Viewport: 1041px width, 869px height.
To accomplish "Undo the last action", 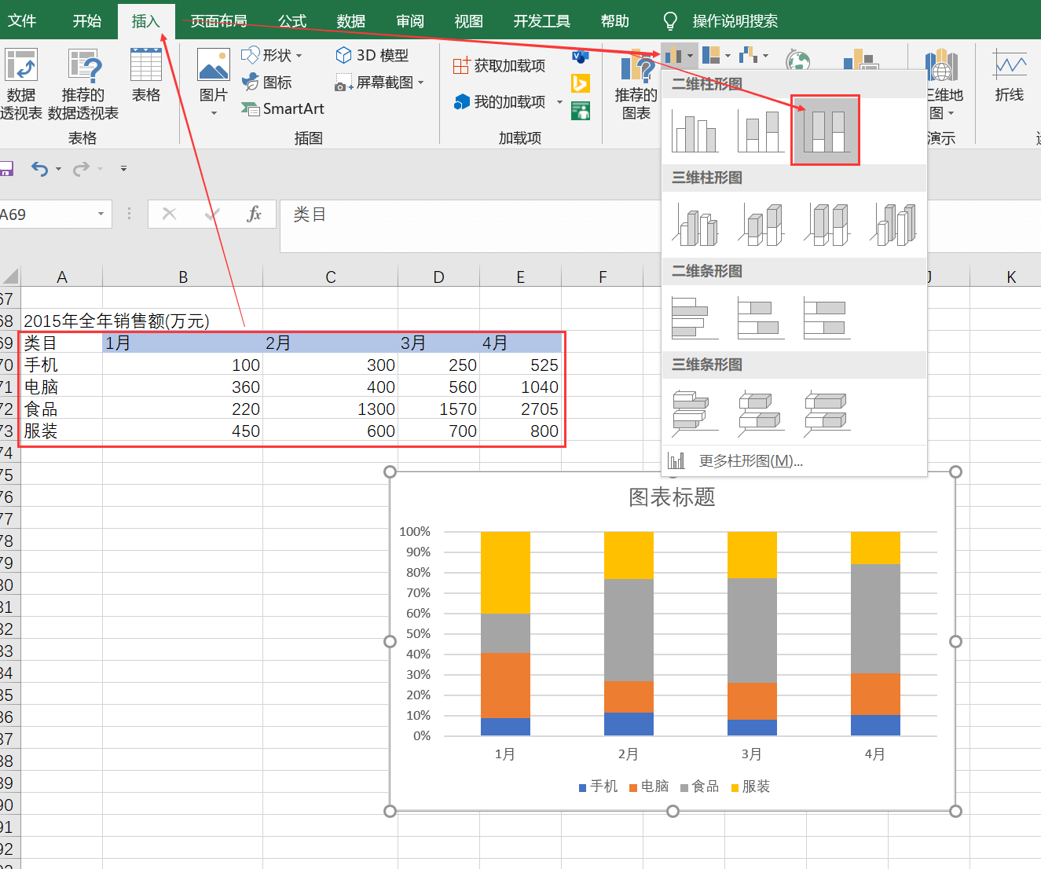I will click(x=39, y=168).
